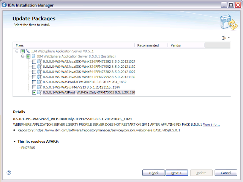Go to previous step with Back button
Viewport: 243px width, 182px height.
pos(153,173)
